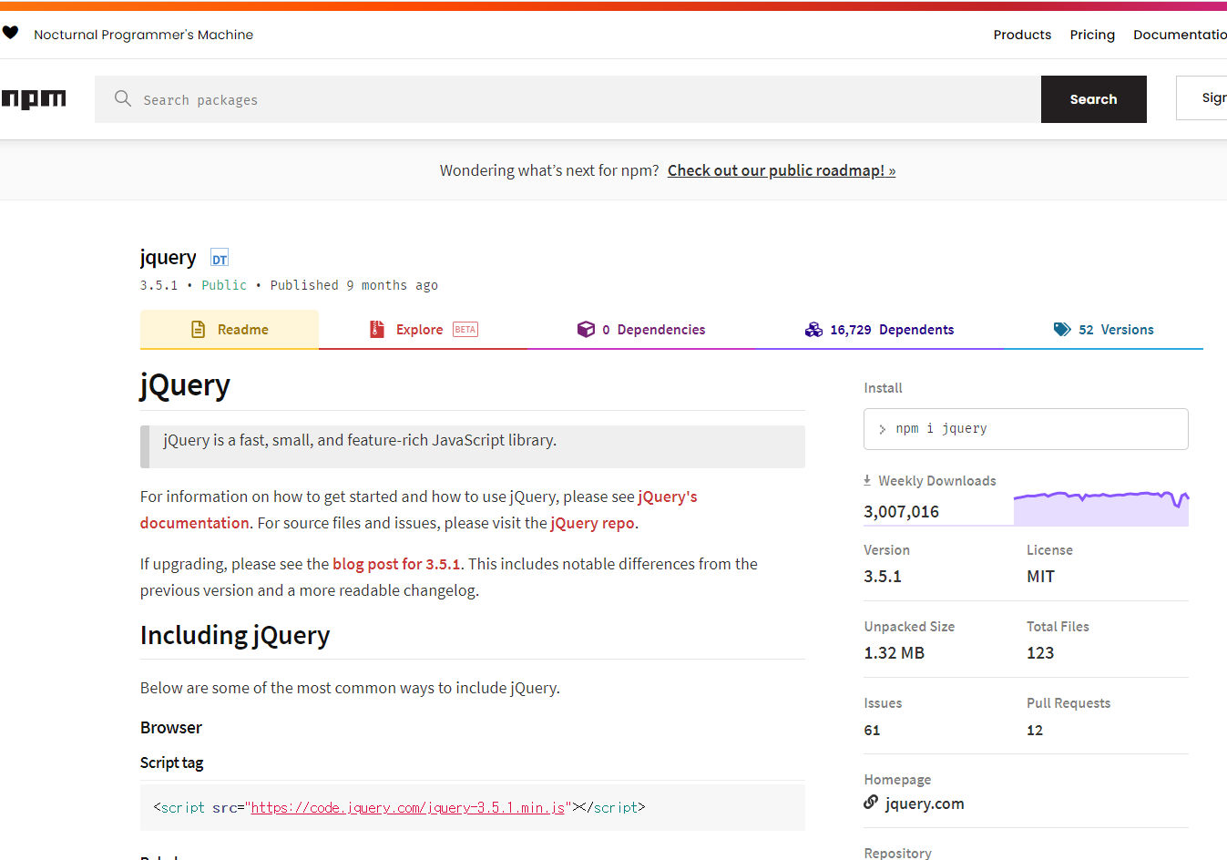Open the jquery.com homepage link
This screenshot has width=1227, height=860.
pyautogui.click(x=925, y=804)
